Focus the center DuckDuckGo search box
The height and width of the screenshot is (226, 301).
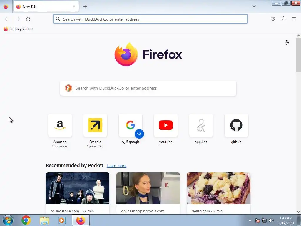point(148,88)
